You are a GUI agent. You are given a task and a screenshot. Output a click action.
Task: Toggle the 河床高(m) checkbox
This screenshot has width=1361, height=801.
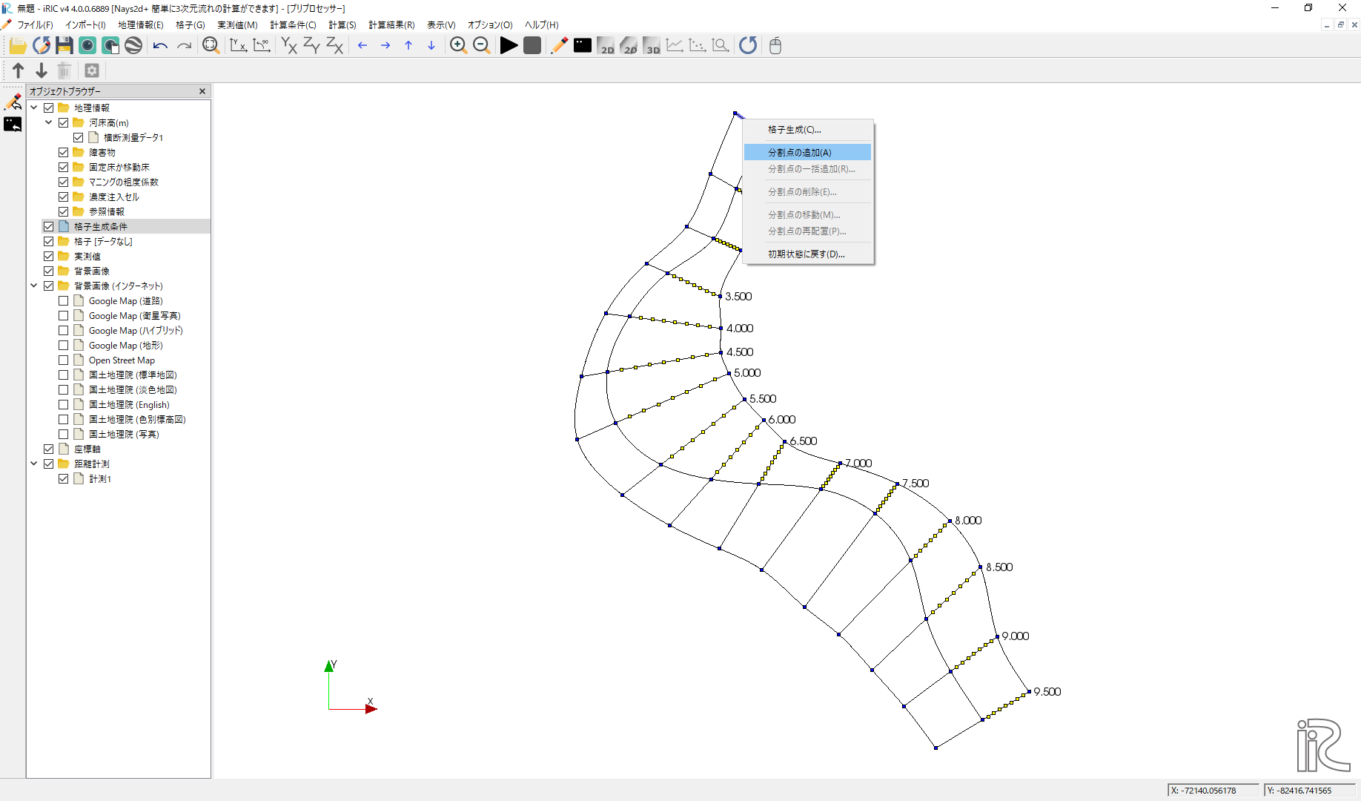(x=64, y=123)
